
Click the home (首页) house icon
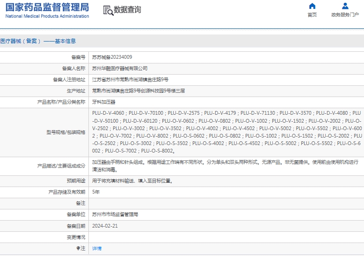coord(312,6)
